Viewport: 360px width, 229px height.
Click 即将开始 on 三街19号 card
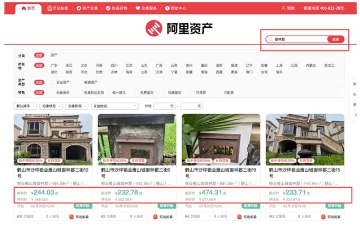click(251, 206)
